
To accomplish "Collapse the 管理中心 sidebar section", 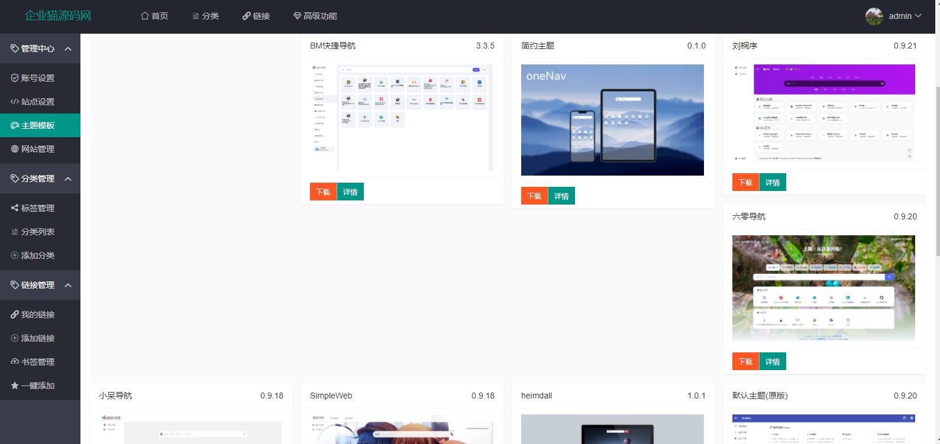I will [68, 48].
